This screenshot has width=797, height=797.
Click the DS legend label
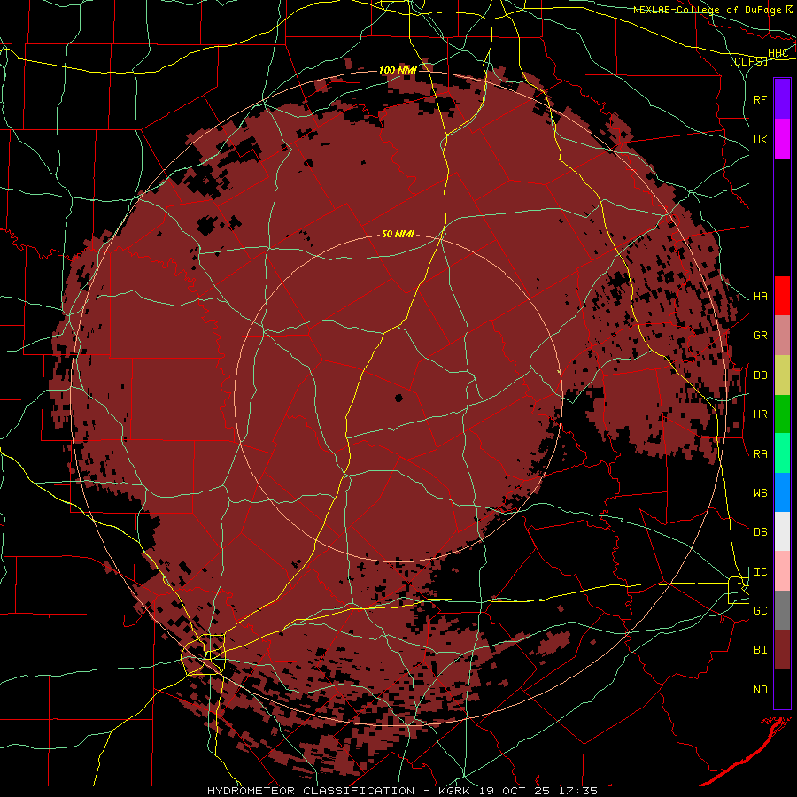(x=761, y=531)
